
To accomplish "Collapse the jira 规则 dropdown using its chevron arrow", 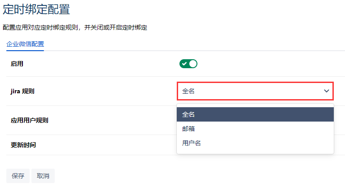I will pyautogui.click(x=326, y=91).
